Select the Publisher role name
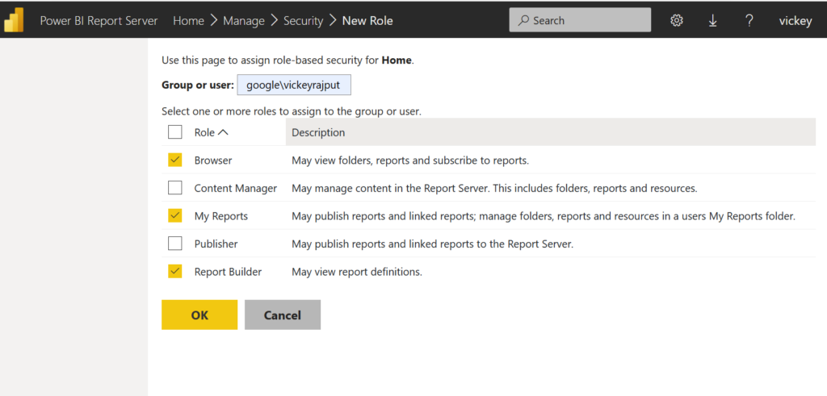Viewport: 827px width, 396px height. point(216,244)
